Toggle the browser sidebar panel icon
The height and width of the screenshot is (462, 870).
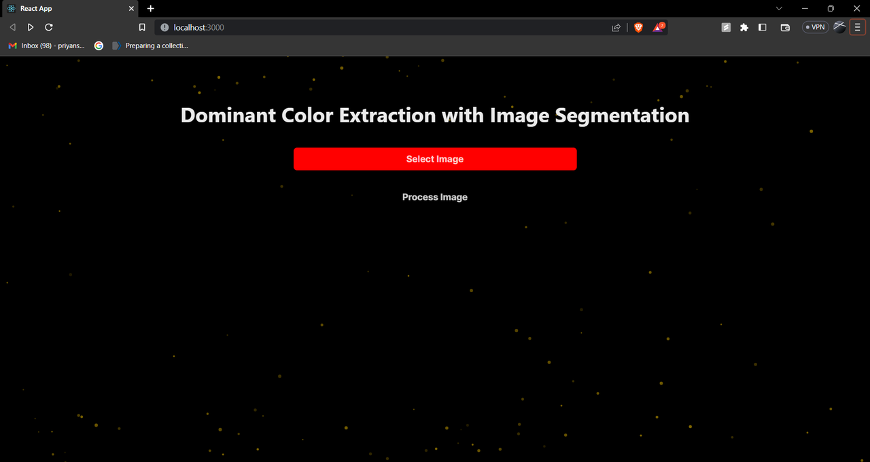click(763, 27)
